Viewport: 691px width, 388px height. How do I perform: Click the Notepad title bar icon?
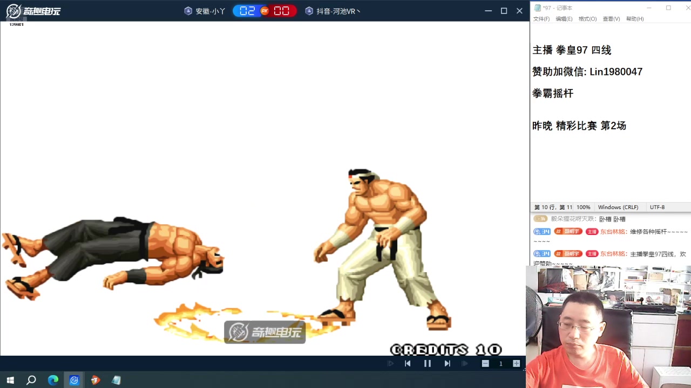[537, 8]
